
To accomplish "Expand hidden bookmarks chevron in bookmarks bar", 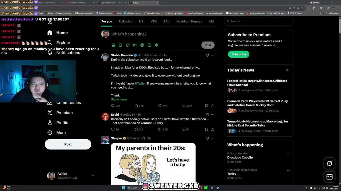I will (x=320, y=13).
